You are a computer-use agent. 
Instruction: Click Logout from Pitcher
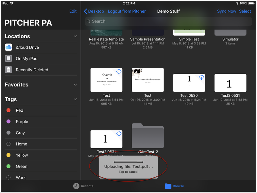127,11
